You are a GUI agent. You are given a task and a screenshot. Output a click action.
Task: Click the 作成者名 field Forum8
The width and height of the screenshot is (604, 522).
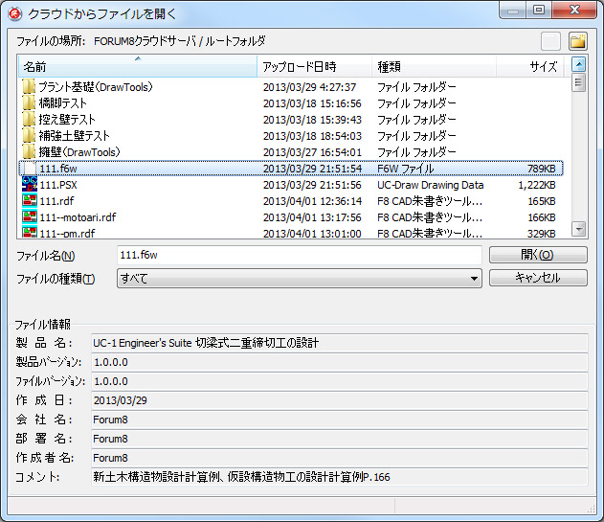pyautogui.click(x=340, y=458)
